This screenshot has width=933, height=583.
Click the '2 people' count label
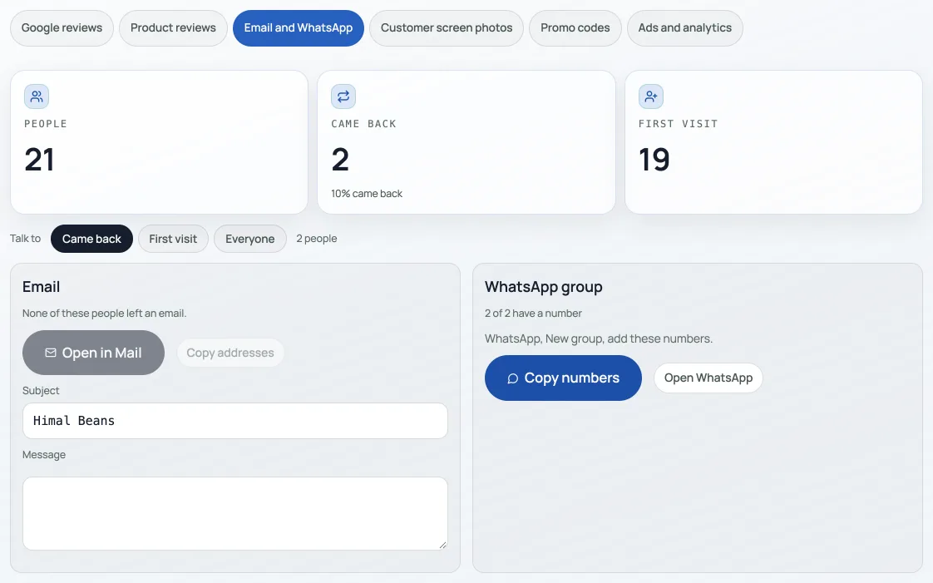317,239
